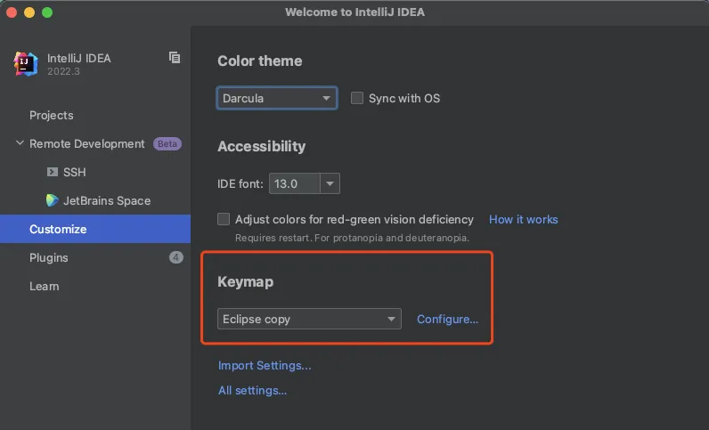709x430 pixels.
Task: Click the Configure... keymap link
Action: (x=447, y=319)
